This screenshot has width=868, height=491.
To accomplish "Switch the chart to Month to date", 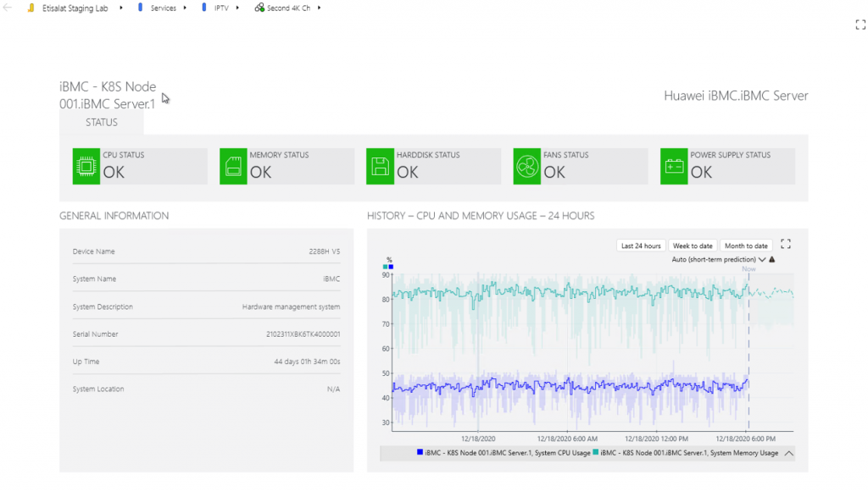I will (x=746, y=245).
